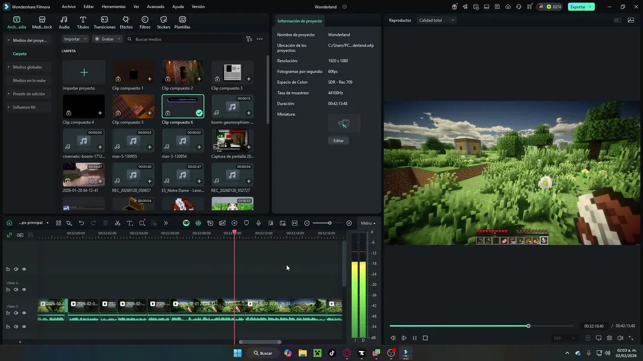The height and width of the screenshot is (361, 643).
Task: Click the zoom in plus on timeline
Action: (349, 223)
